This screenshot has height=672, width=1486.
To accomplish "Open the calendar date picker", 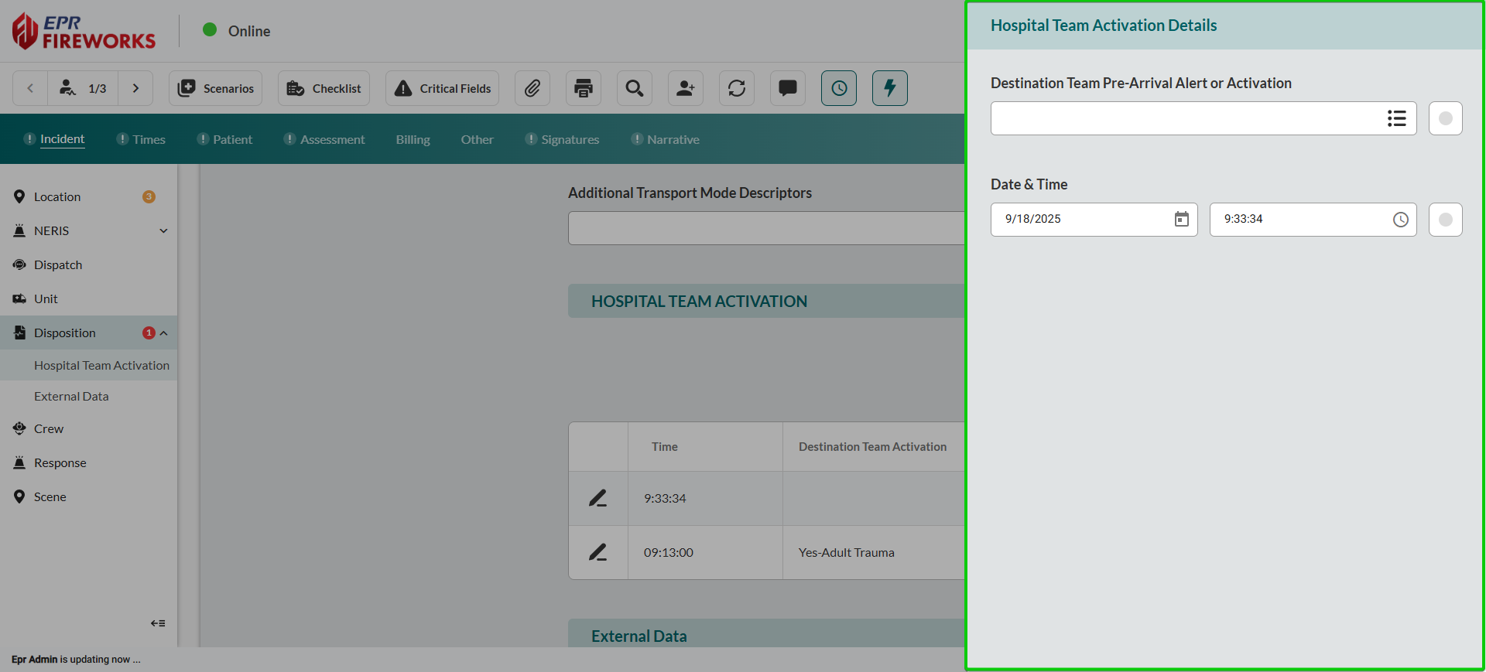I will (1182, 220).
